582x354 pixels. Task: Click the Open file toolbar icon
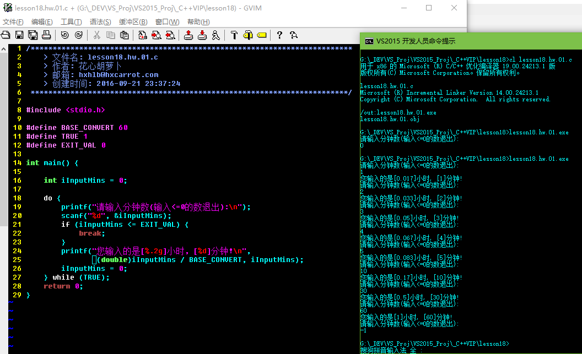click(x=6, y=35)
